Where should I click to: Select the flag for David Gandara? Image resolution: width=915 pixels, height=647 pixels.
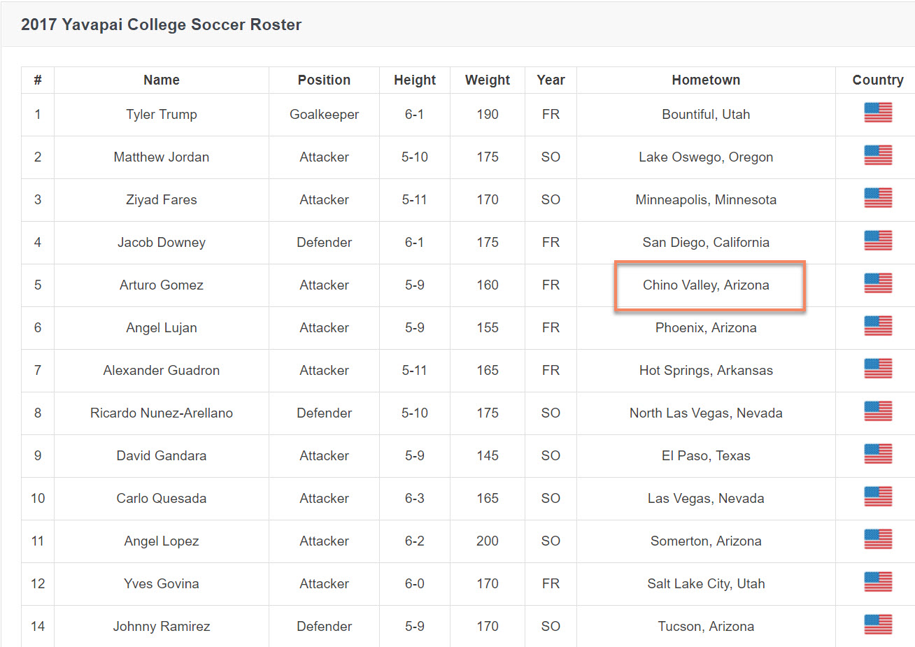pyautogui.click(x=878, y=454)
